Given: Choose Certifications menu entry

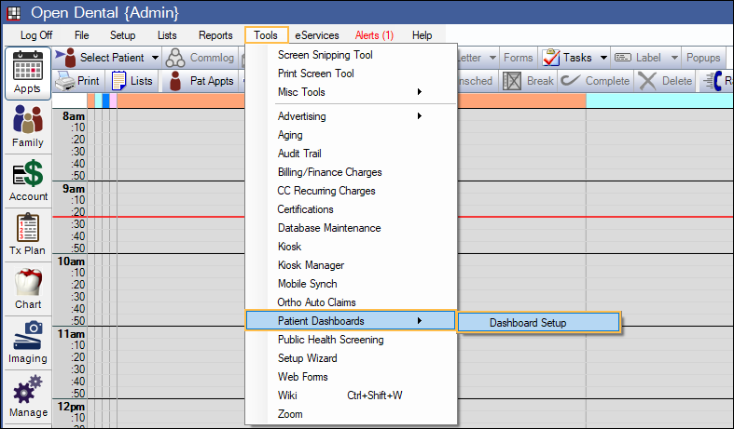Looking at the screenshot, I should (x=305, y=209).
